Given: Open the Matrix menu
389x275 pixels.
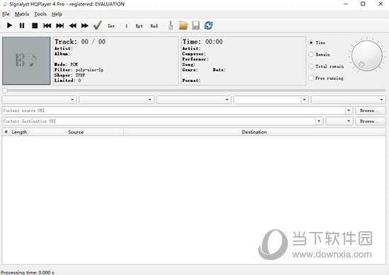Looking at the screenshot, I should 22,14.
